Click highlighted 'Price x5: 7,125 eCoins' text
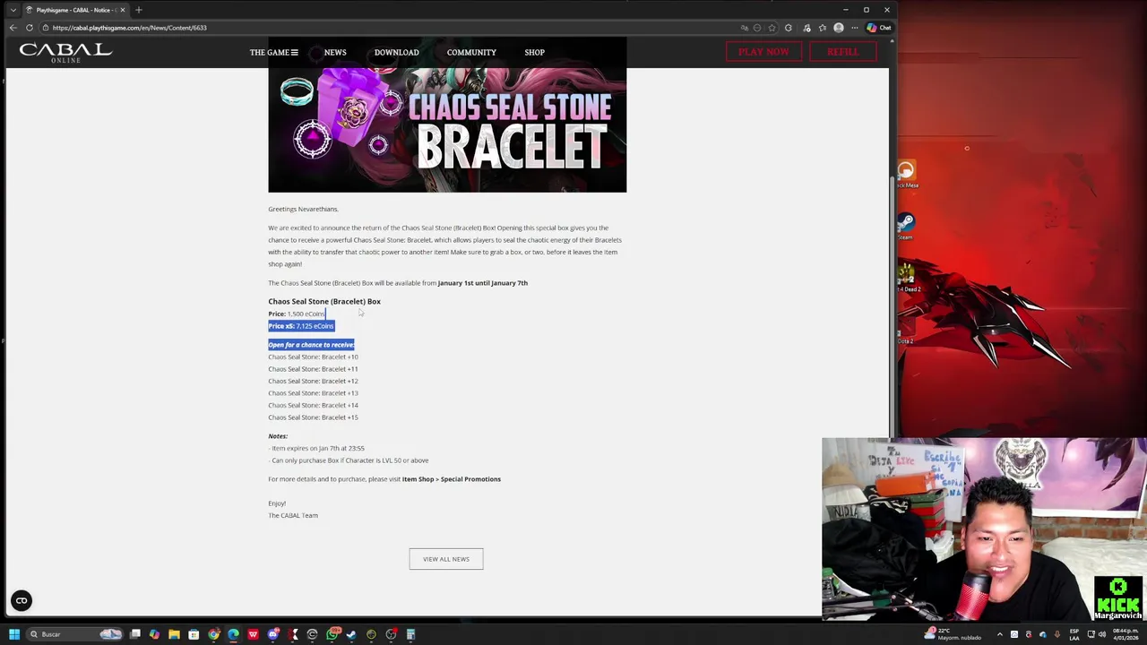This screenshot has width=1147, height=645. click(301, 326)
